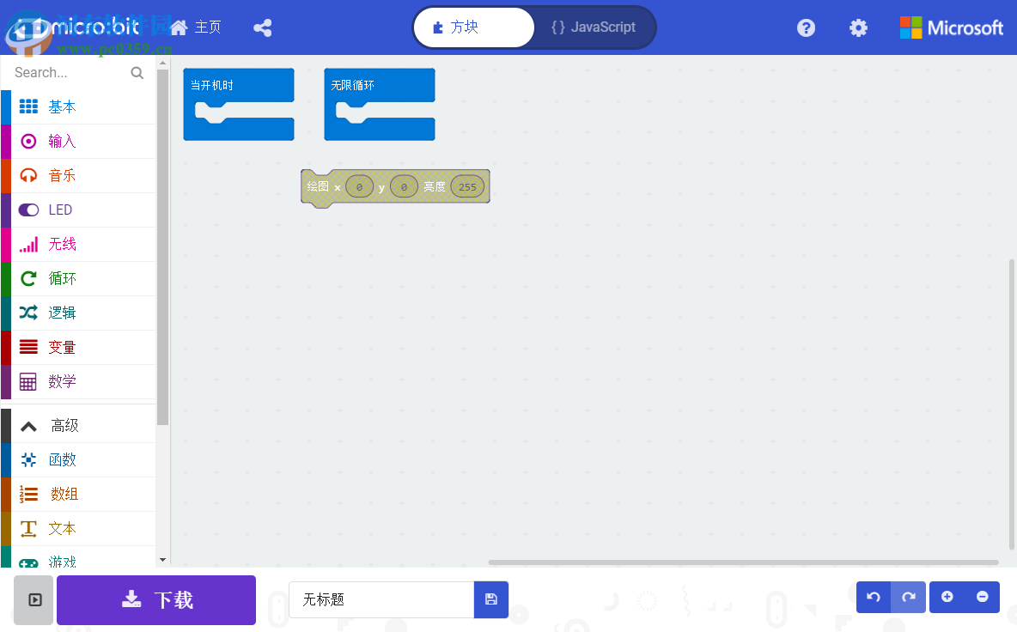This screenshot has width=1017, height=632.
Task: Open the 逻辑 (Logic) category
Action: click(60, 313)
